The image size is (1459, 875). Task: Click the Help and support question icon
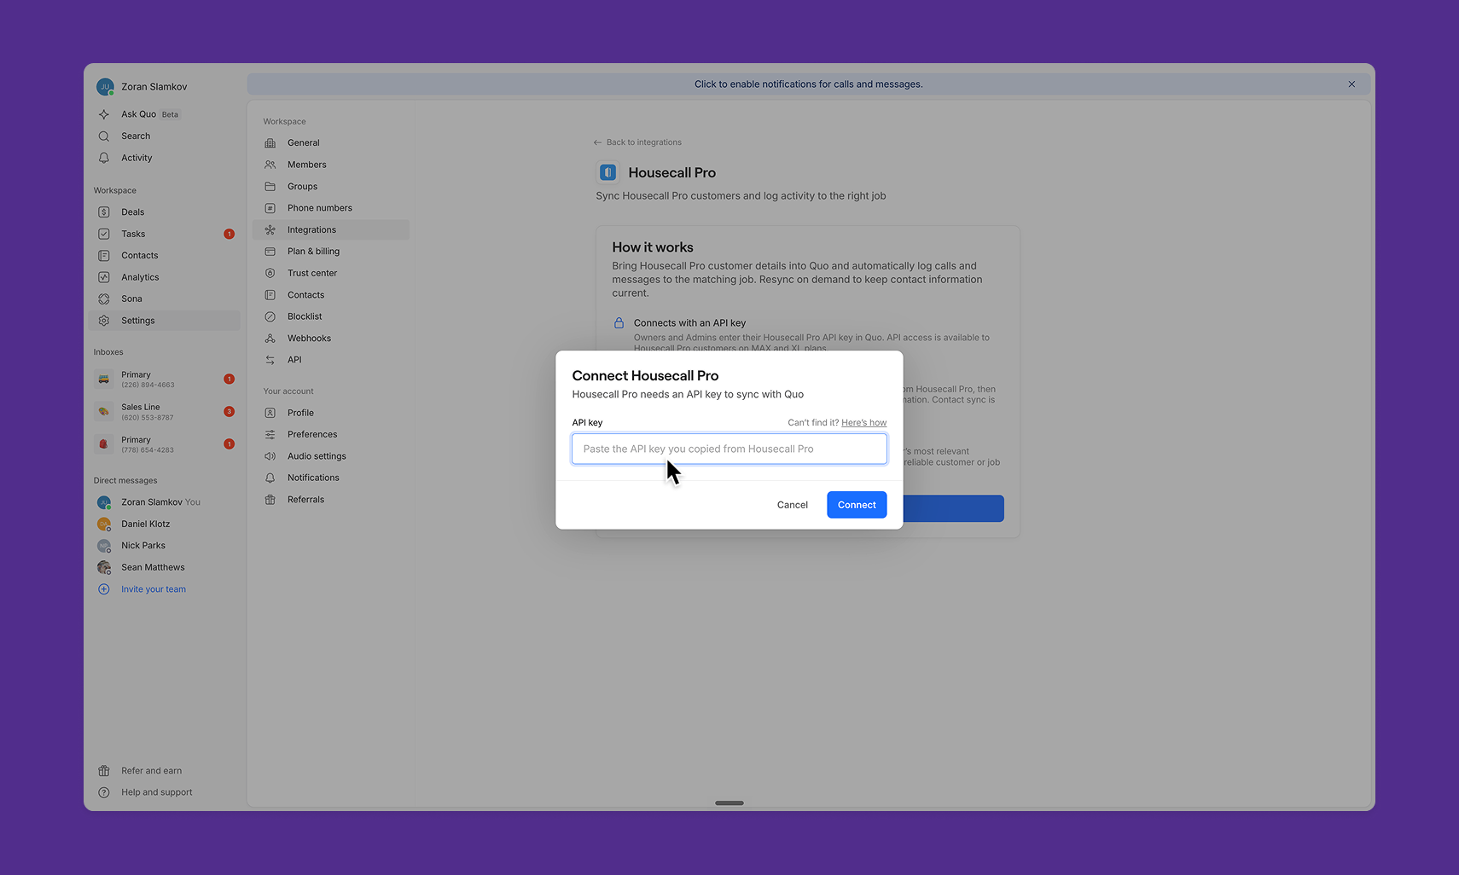(x=104, y=792)
